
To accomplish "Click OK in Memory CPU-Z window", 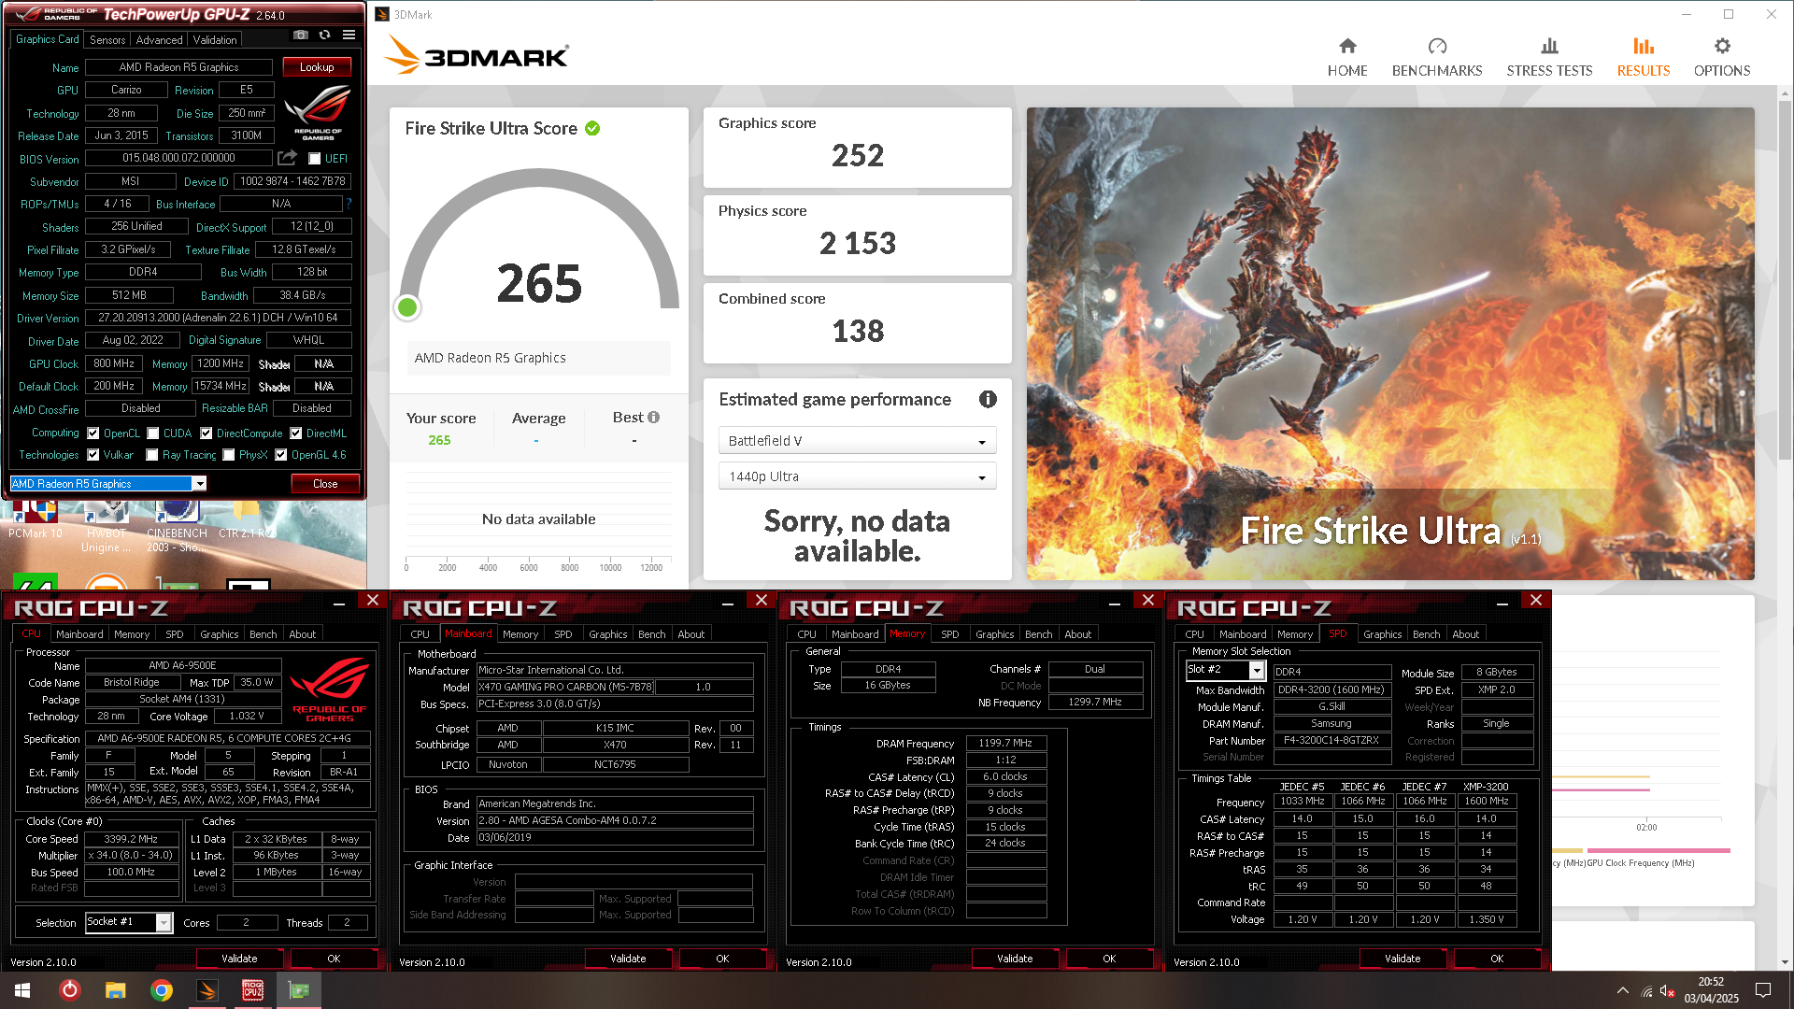I will click(1109, 959).
